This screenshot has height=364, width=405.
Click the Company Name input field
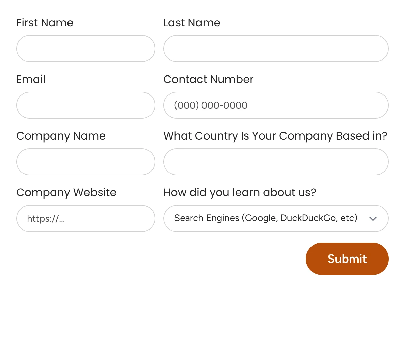[x=85, y=162]
